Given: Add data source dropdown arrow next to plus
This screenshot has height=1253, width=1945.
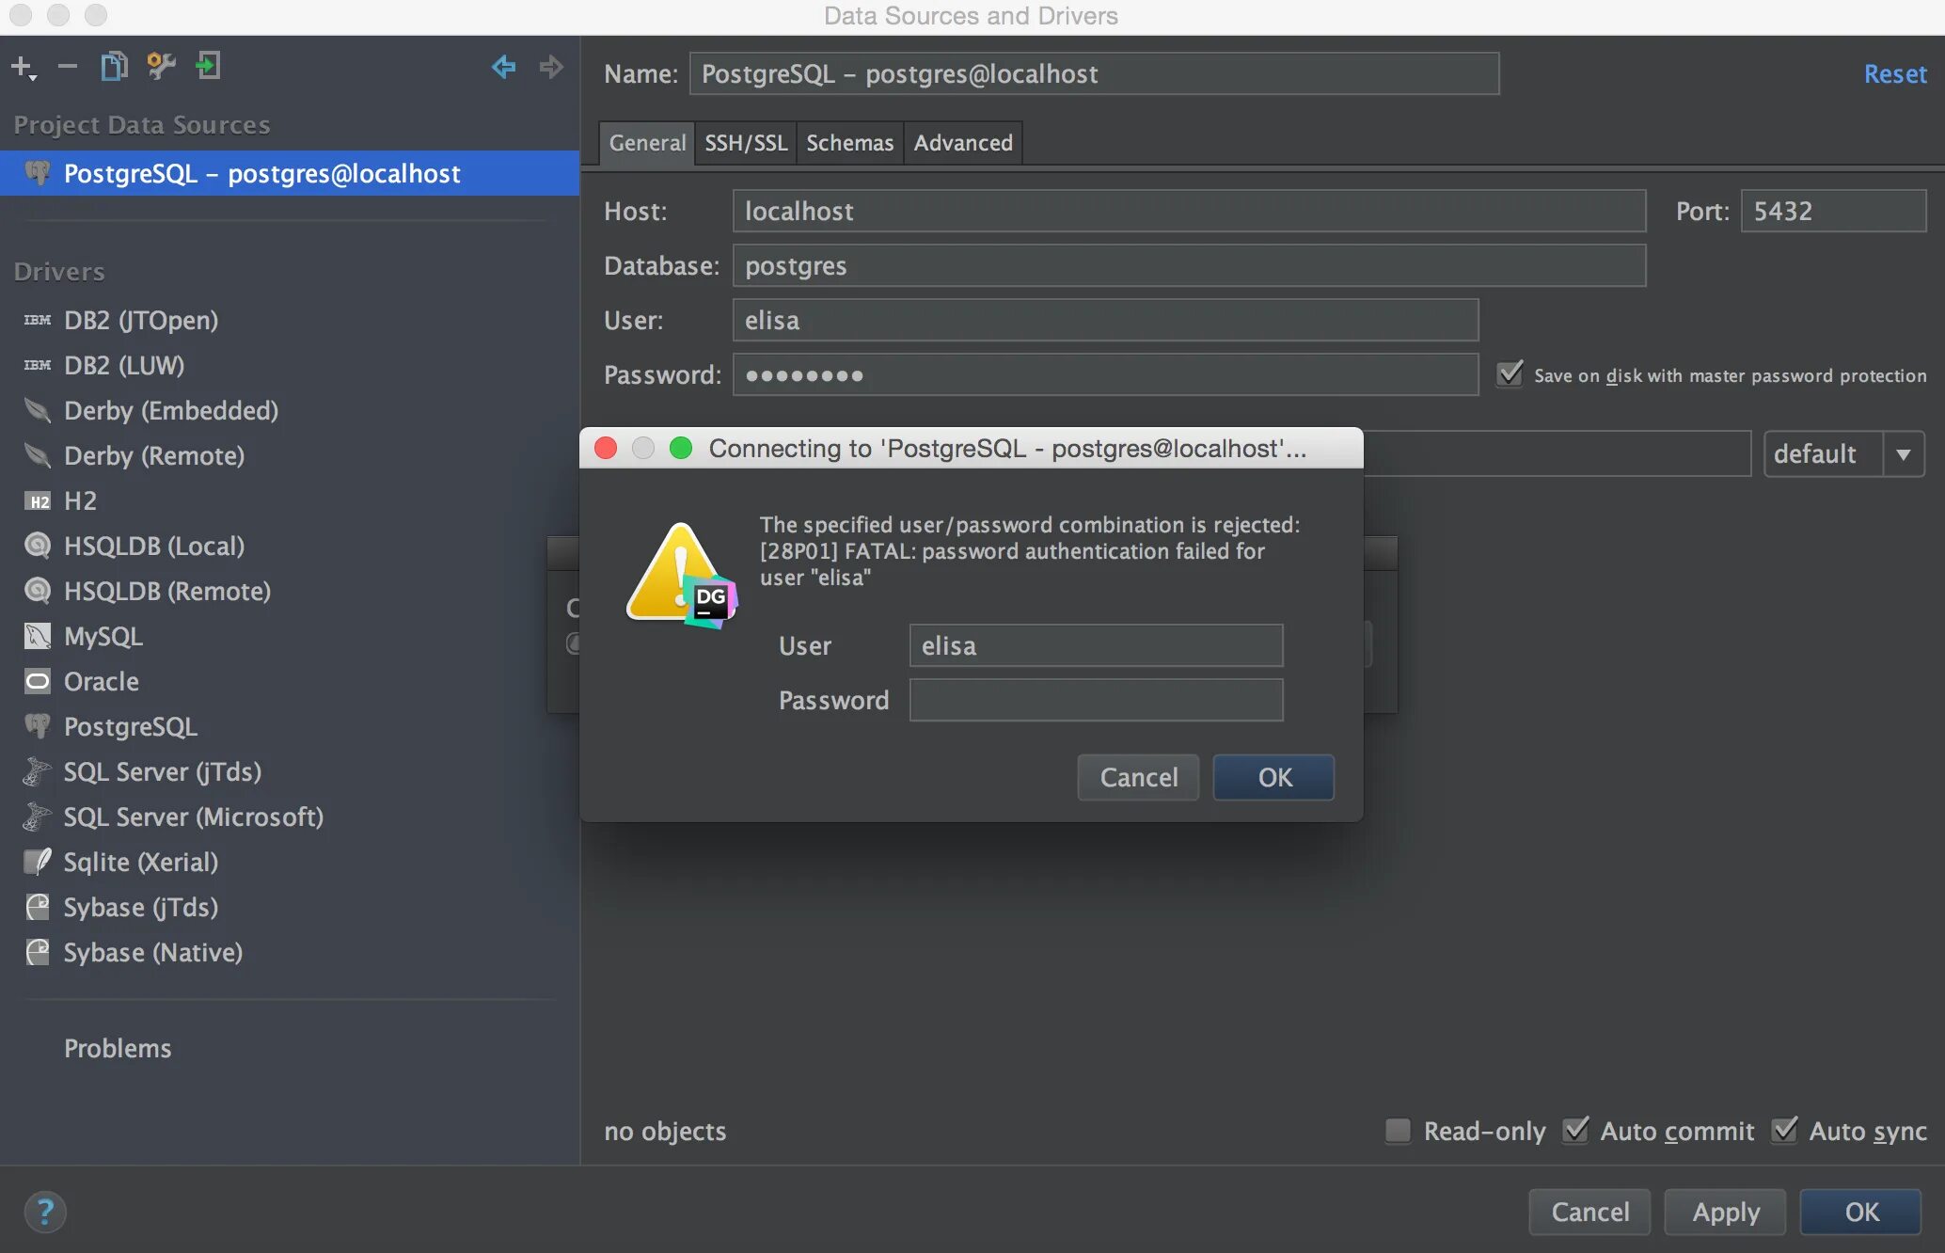Looking at the screenshot, I should [x=34, y=76].
